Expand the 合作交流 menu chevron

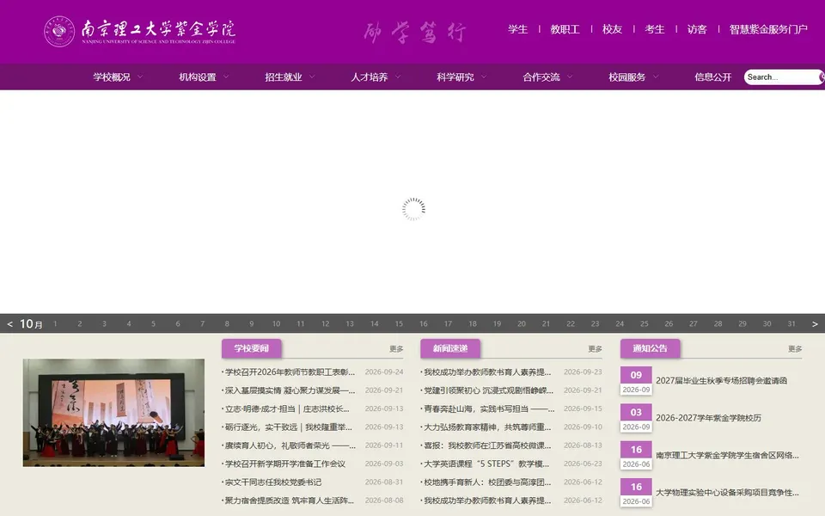coord(569,77)
